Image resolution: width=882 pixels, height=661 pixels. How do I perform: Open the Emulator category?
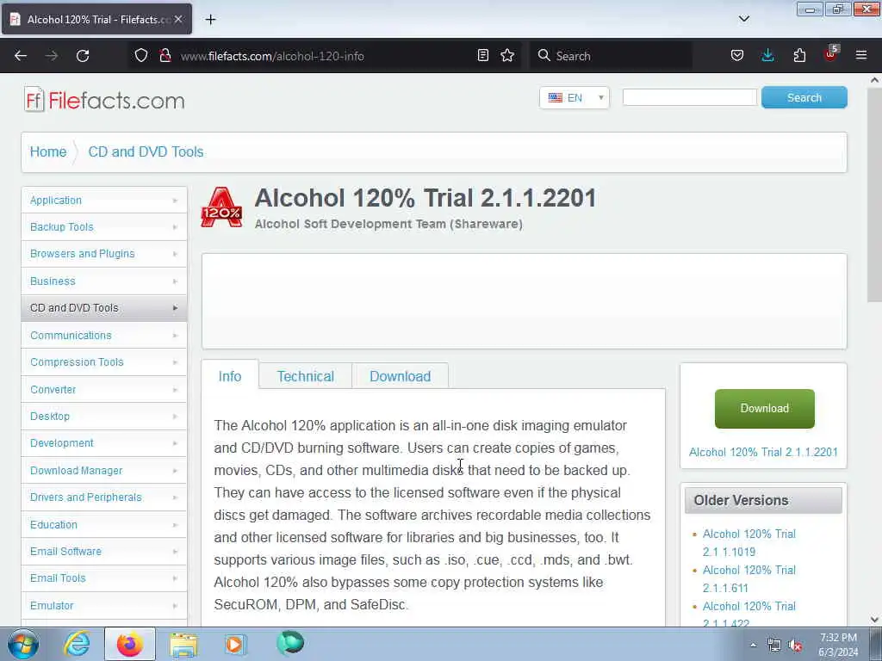tap(104, 605)
